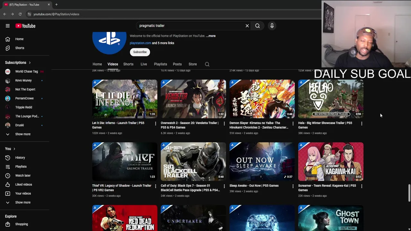Open Screamer Team Reveal Kagawa-Kai title

[x=327, y=188]
